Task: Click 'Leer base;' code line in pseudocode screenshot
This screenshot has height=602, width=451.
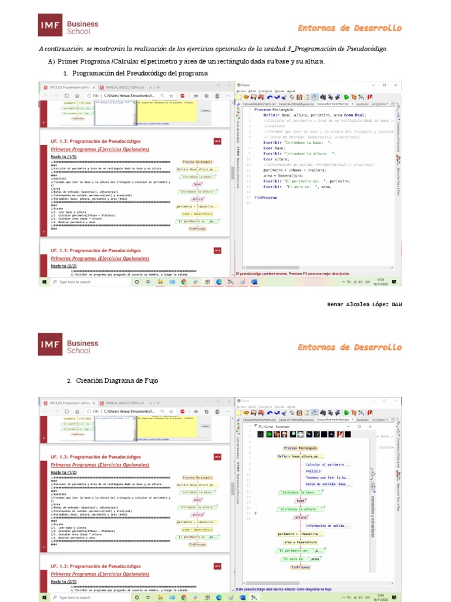Action: tap(274, 148)
